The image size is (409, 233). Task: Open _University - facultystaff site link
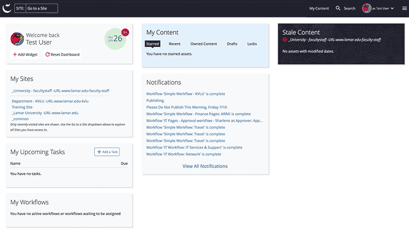click(60, 91)
